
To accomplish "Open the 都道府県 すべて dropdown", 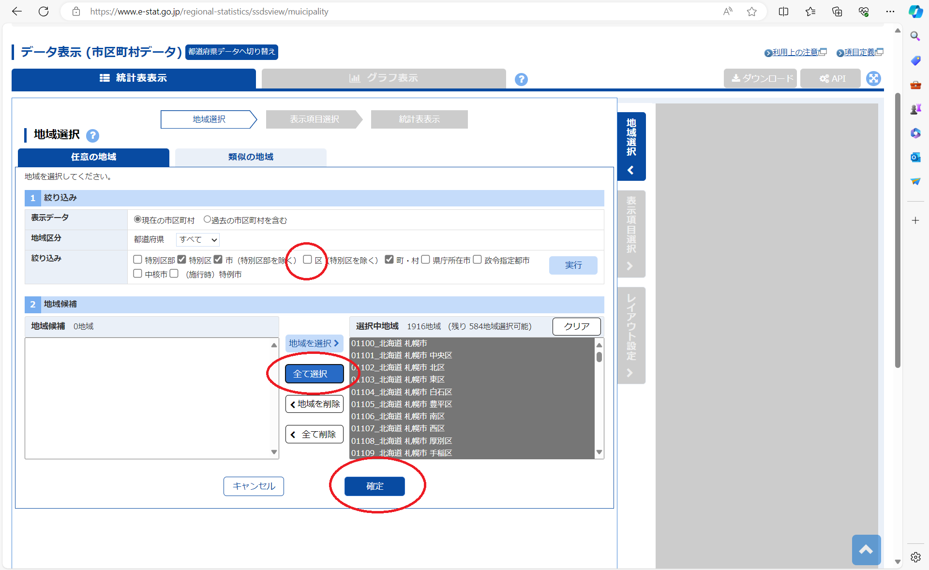I will click(197, 239).
